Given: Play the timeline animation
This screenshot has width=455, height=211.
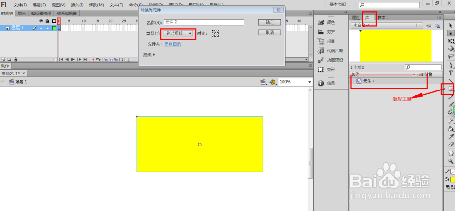Looking at the screenshot, I should 73,60.
